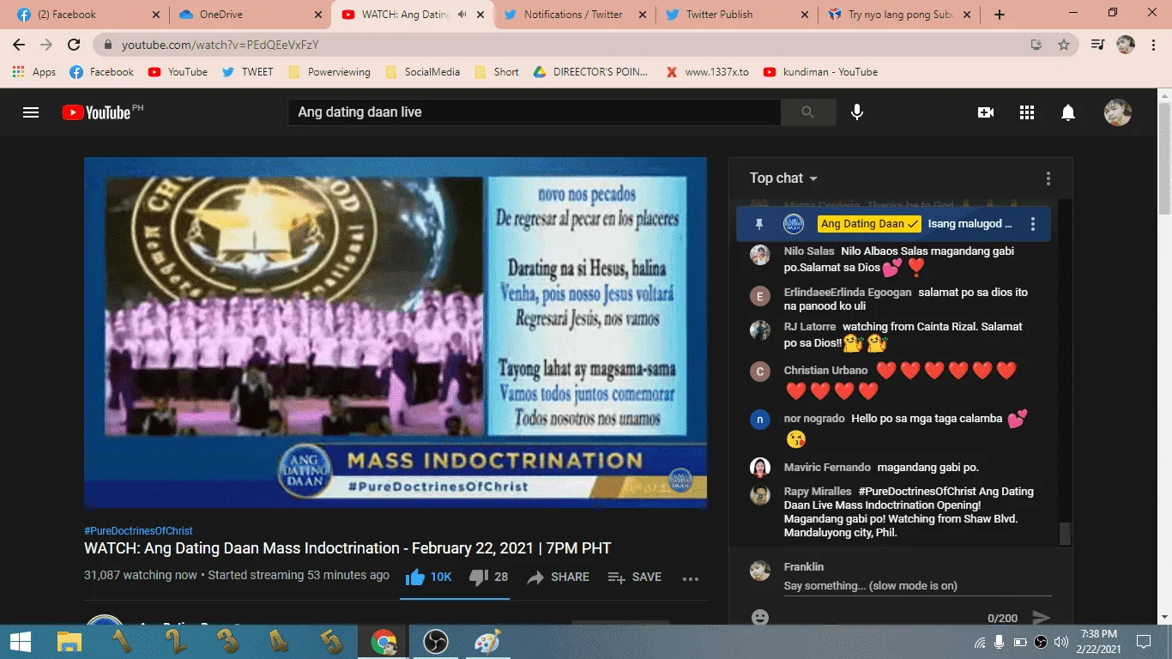Close the Twitter Publish tab
The width and height of the screenshot is (1172, 659).
(804, 15)
